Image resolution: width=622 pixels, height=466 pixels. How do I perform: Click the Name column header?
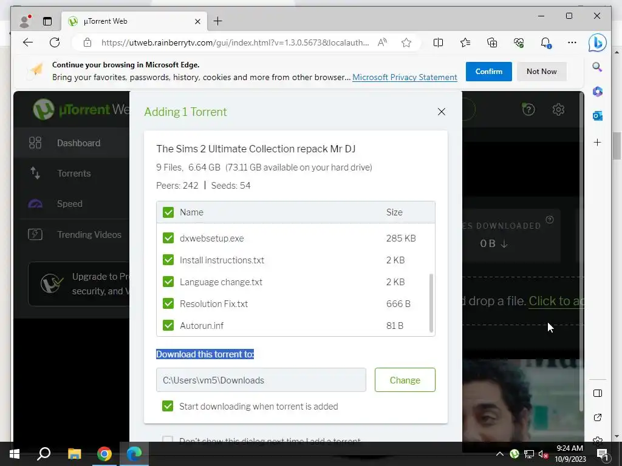click(x=191, y=212)
